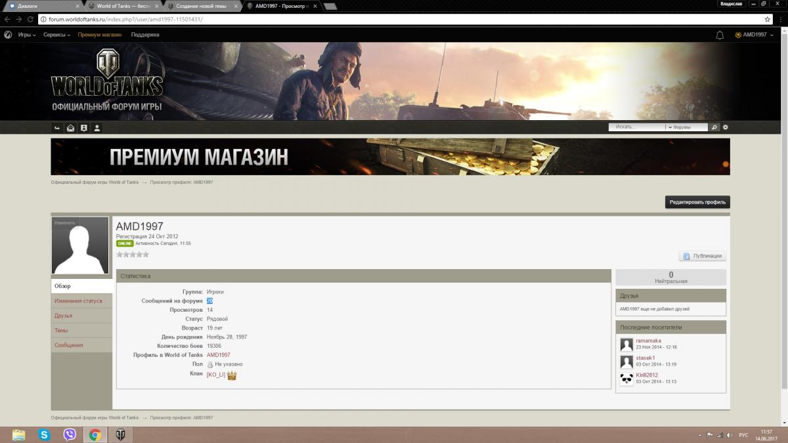Open the AMD1997 account dropdown
Image resolution: width=788 pixels, height=443 pixels.
pos(753,35)
